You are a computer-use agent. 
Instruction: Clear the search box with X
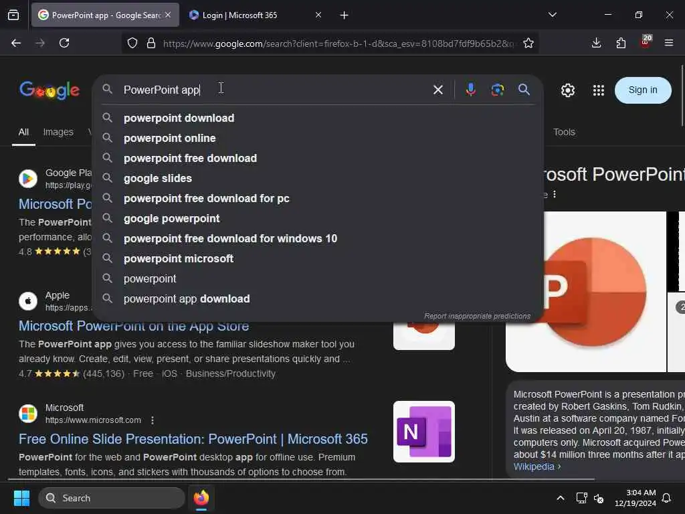pos(437,90)
